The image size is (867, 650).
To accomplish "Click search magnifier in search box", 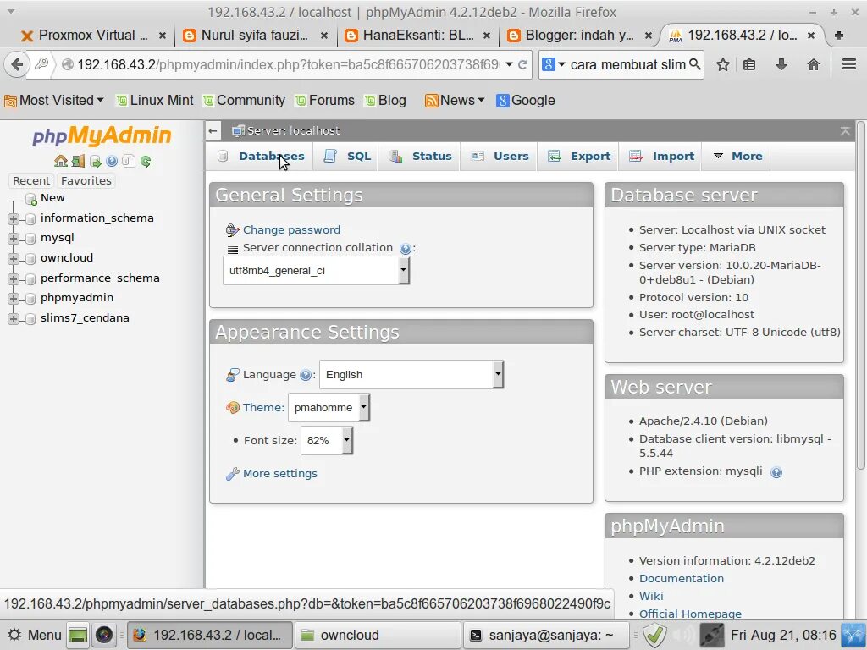I will (x=695, y=64).
